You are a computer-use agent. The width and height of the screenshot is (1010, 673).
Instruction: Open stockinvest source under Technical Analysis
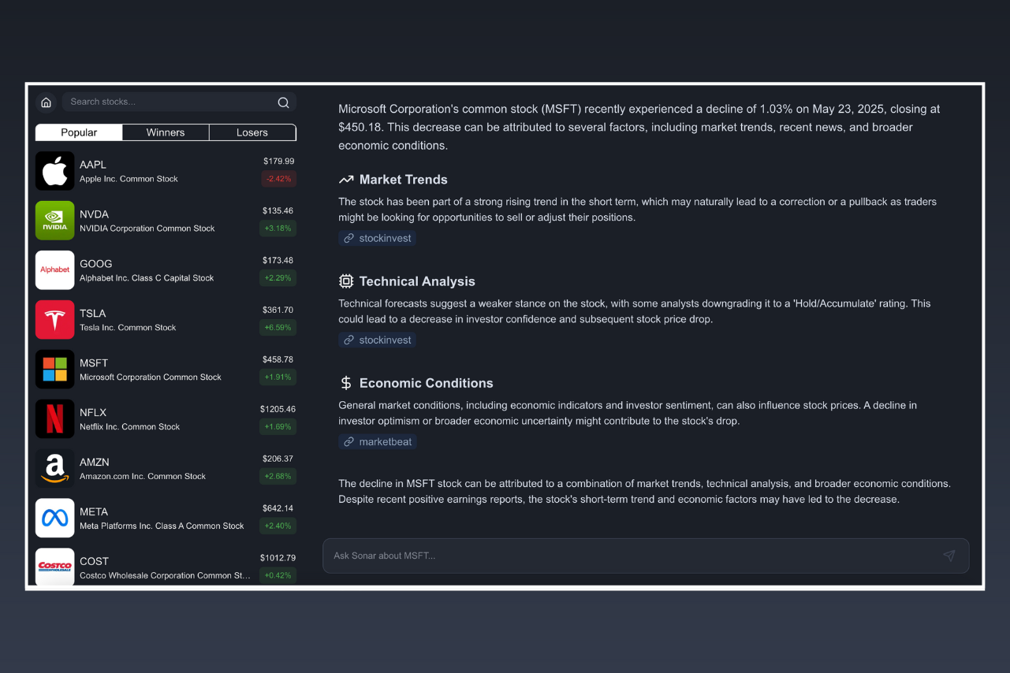pyautogui.click(x=378, y=340)
